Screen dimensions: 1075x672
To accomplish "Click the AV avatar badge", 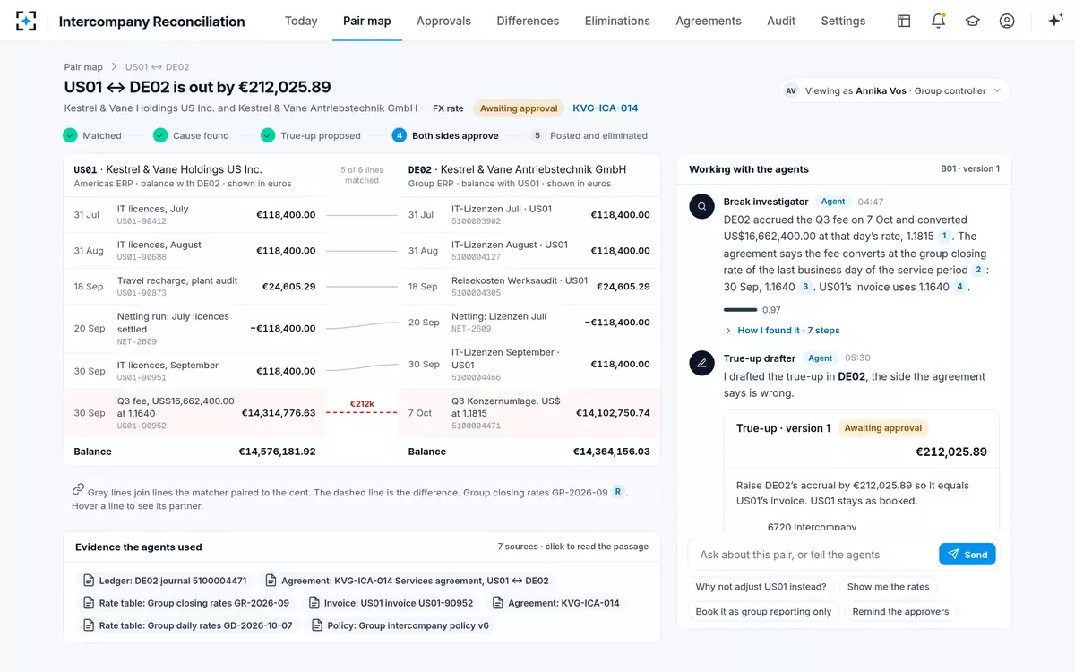I will click(791, 90).
